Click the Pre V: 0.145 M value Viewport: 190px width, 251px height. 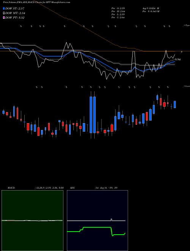pos(150,11)
